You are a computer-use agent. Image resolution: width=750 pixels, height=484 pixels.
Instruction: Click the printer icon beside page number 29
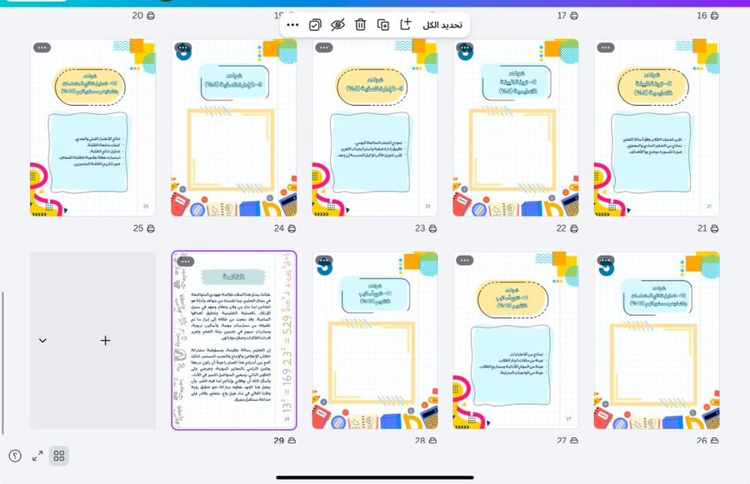pyautogui.click(x=292, y=441)
